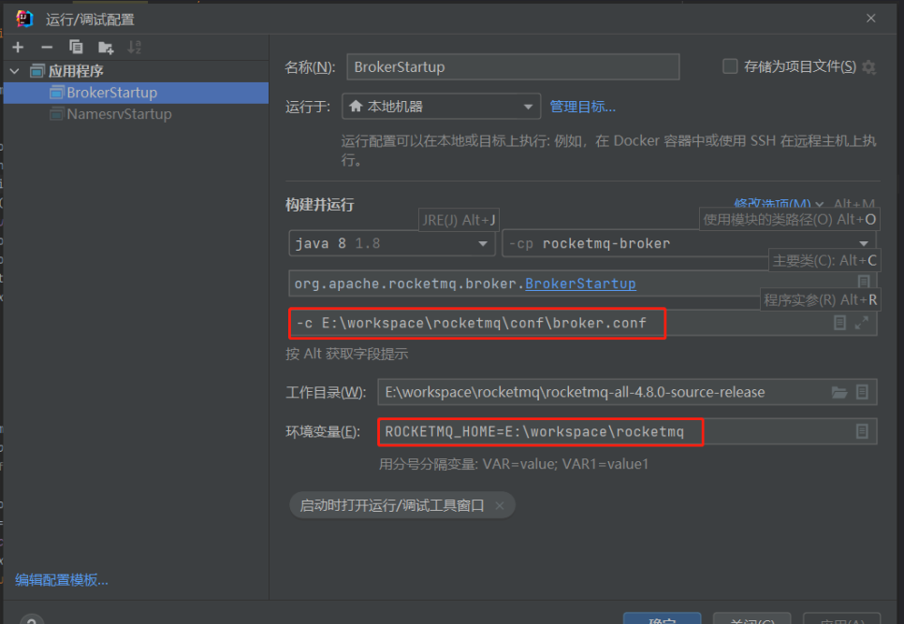904x624 pixels.
Task: Open the 运行于 本地机器 dropdown
Action: pyautogui.click(x=441, y=107)
